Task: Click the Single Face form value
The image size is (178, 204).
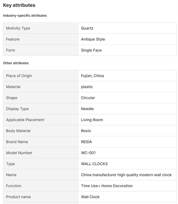Action: [91, 50]
